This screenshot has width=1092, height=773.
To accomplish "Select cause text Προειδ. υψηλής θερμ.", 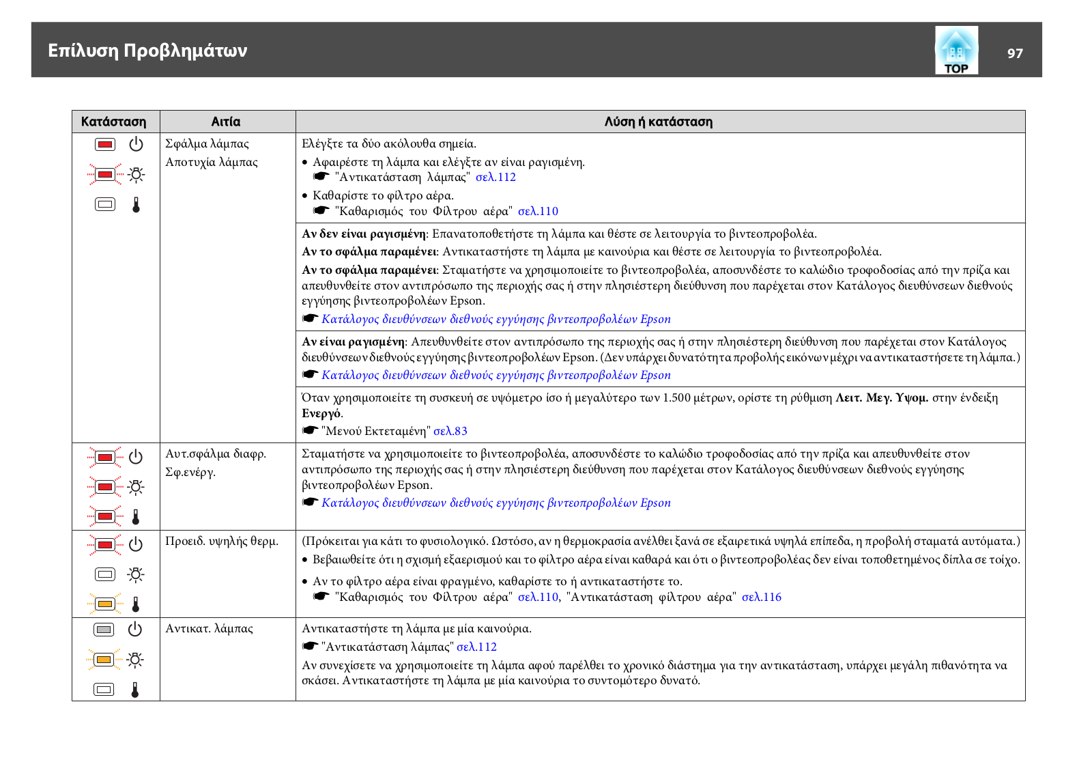I will click(222, 542).
